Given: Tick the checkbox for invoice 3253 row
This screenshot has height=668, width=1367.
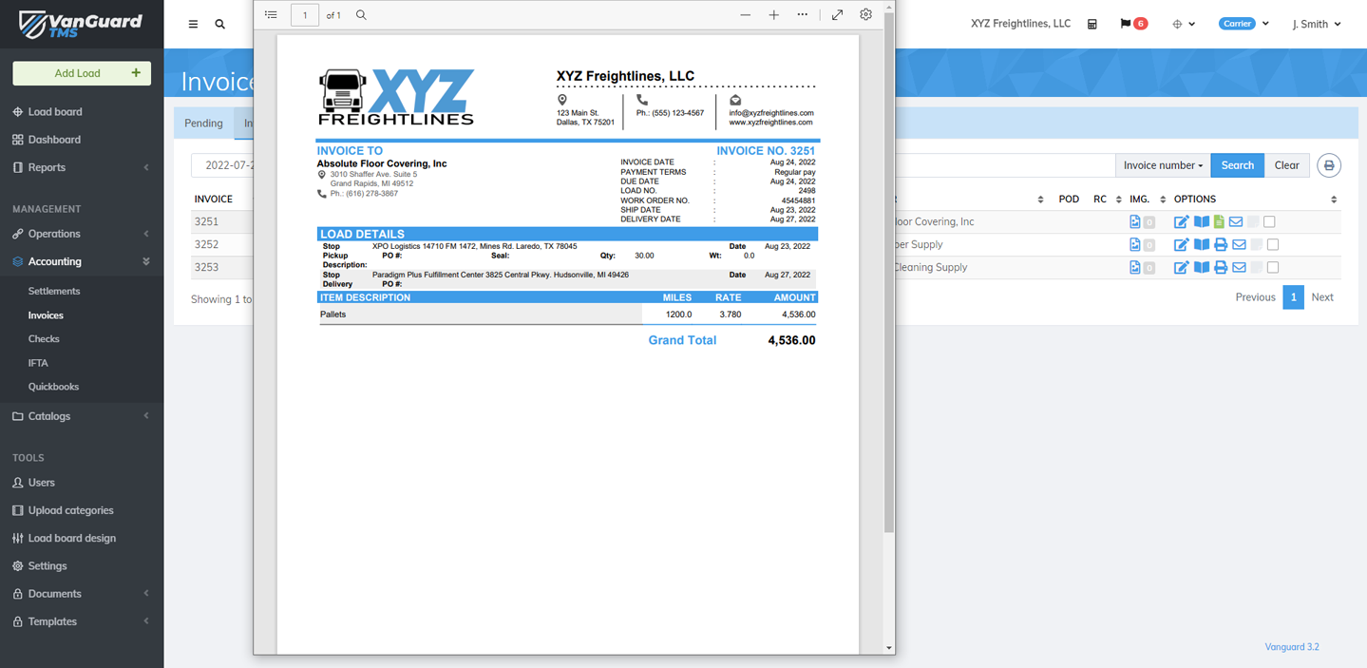Looking at the screenshot, I should pyautogui.click(x=1273, y=268).
